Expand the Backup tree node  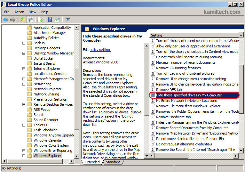(24, 43)
